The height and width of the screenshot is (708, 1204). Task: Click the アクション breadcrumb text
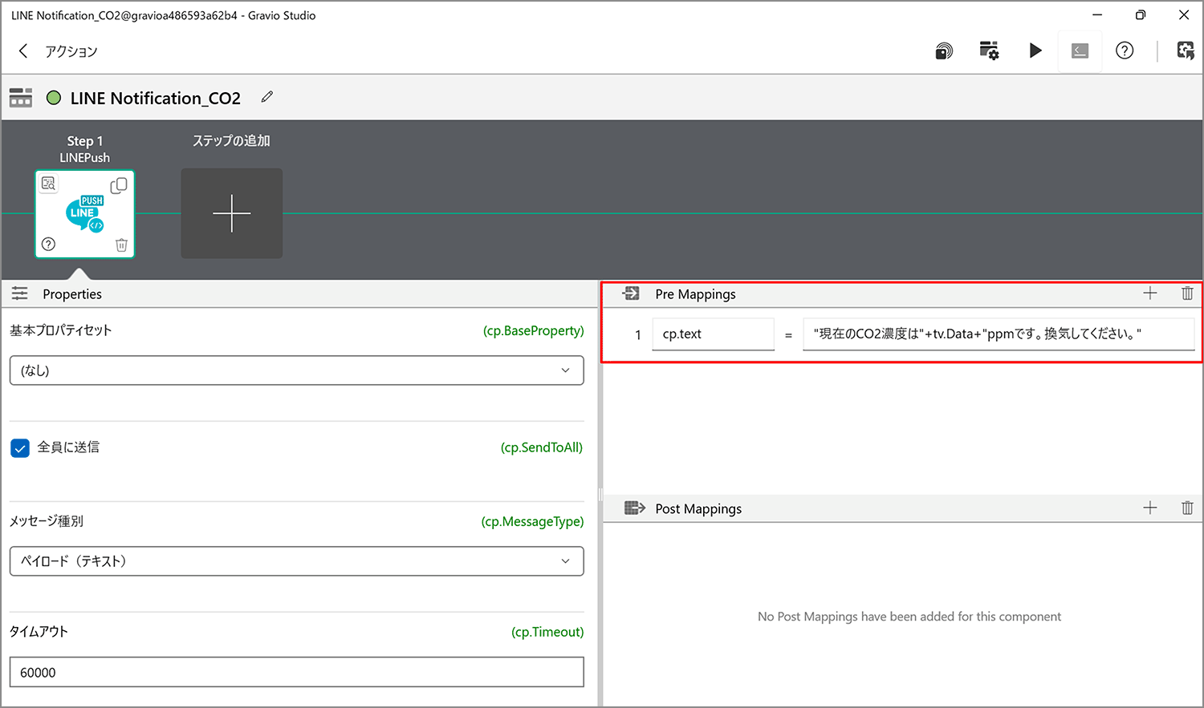pyautogui.click(x=71, y=51)
